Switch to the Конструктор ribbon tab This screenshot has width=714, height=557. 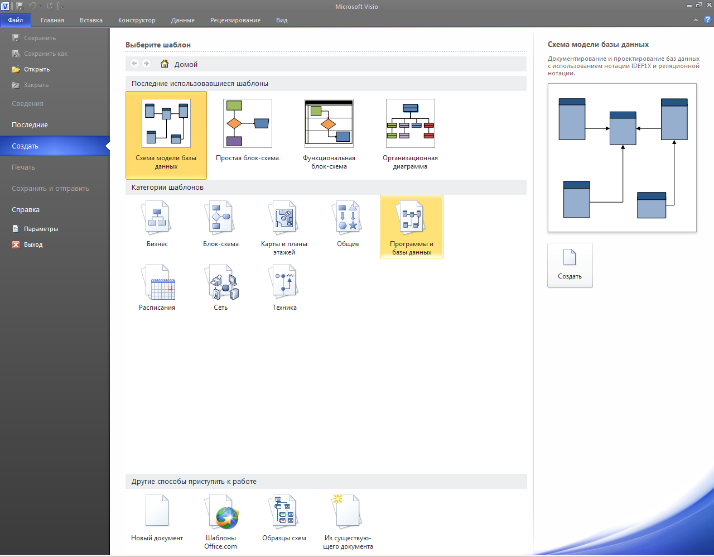pyautogui.click(x=137, y=20)
